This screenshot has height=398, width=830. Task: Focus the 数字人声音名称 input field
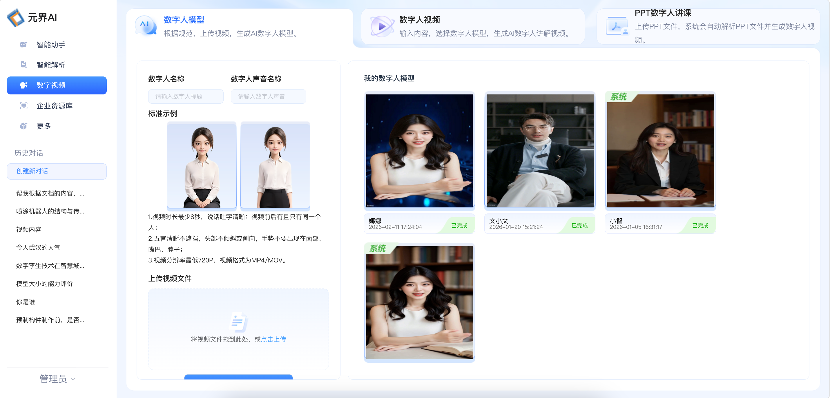click(268, 96)
